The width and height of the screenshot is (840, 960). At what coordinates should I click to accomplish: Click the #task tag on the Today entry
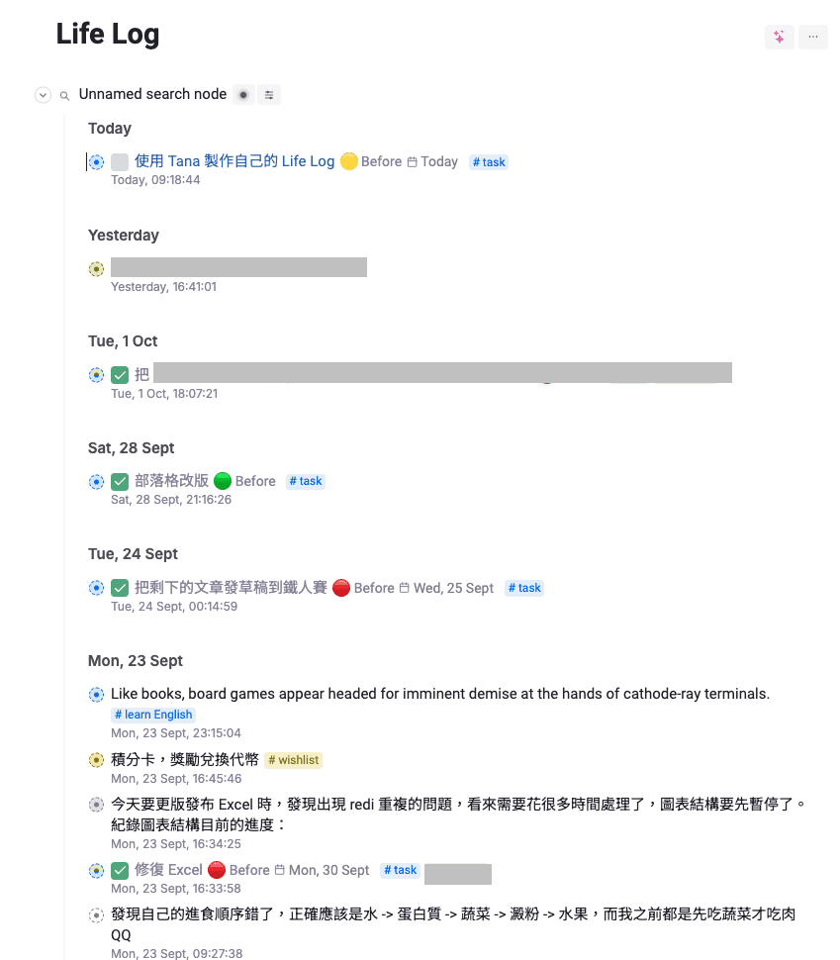pos(489,162)
